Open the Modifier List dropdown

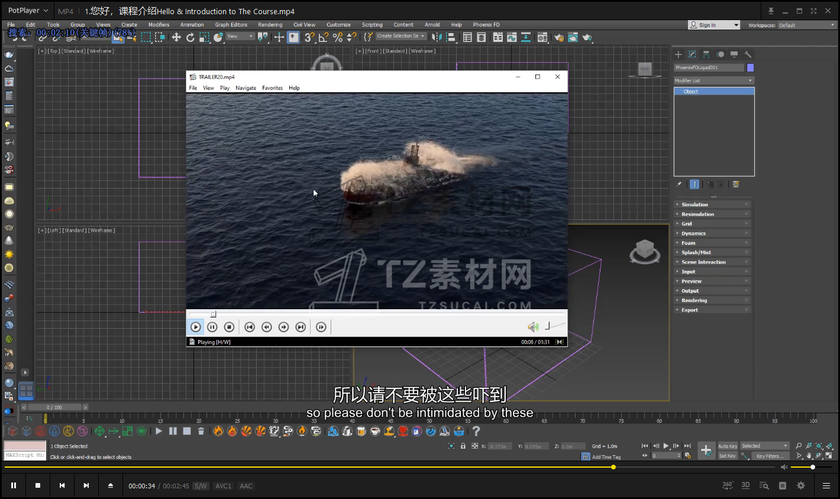(713, 80)
